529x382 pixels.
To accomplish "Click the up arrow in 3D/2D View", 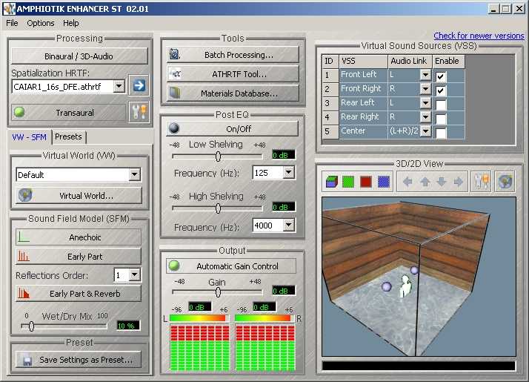I will click(425, 182).
